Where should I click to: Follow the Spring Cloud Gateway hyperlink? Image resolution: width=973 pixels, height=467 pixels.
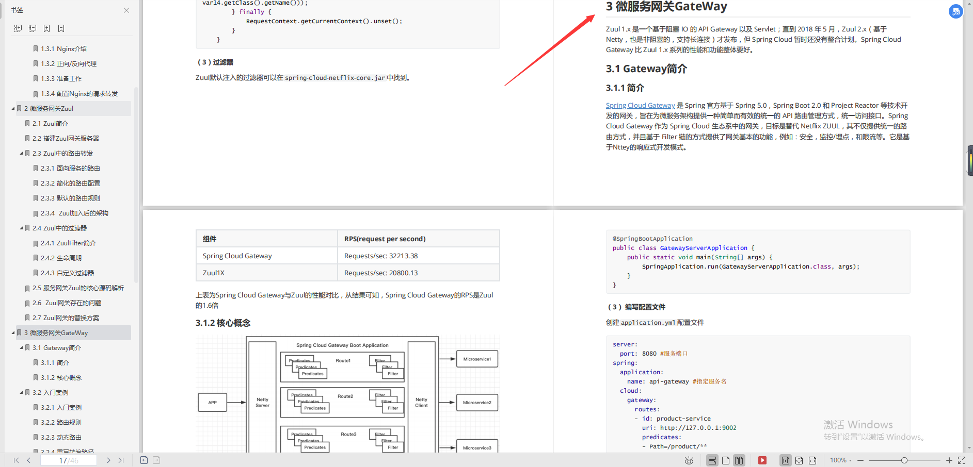coord(640,105)
